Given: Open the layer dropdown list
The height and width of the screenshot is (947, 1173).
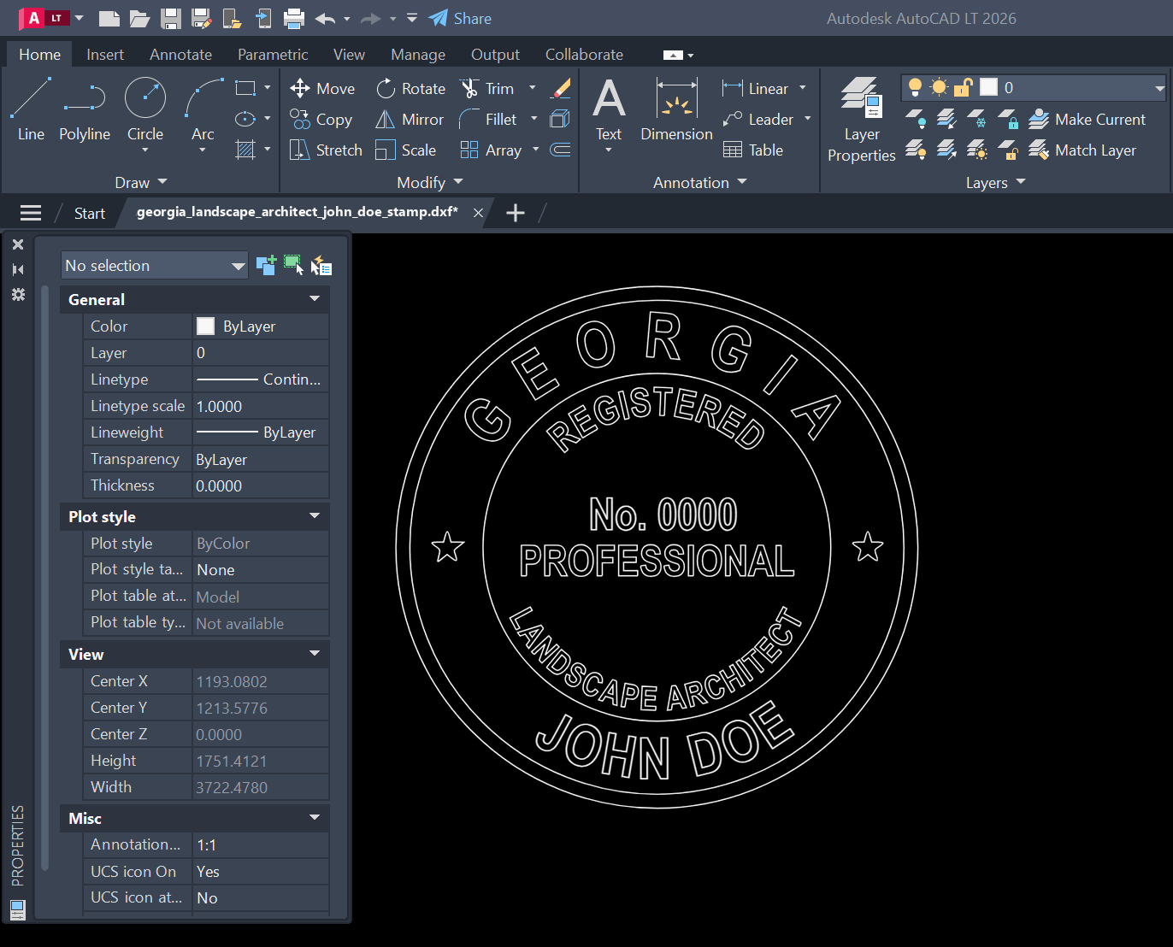Looking at the screenshot, I should pos(1159,87).
